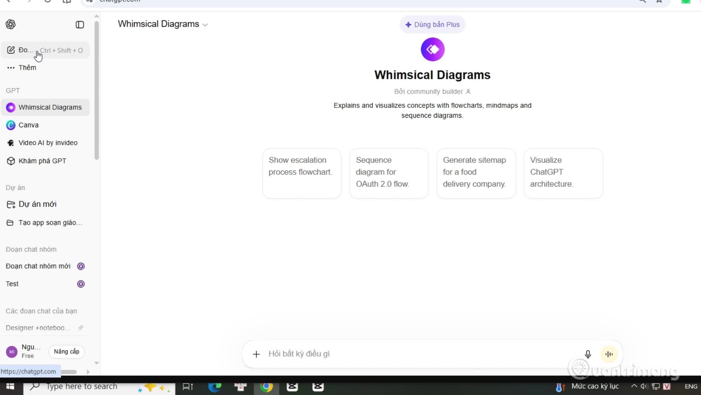
Task: Click the purple badge beside Đoạn chat nhóm mới
Action: click(x=81, y=266)
